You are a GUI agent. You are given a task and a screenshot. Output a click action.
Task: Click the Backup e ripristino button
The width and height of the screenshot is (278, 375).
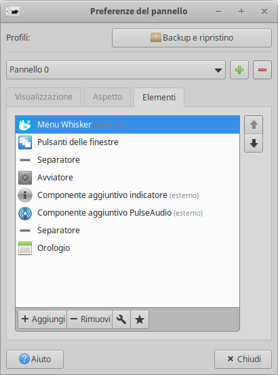(192, 38)
